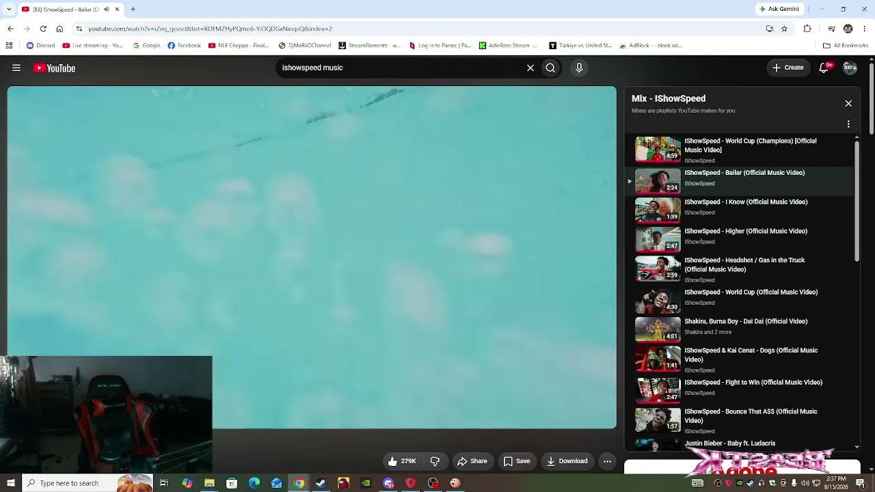The width and height of the screenshot is (875, 492).
Task: Open the Chrome extensions puzzle menu
Action: tap(807, 29)
